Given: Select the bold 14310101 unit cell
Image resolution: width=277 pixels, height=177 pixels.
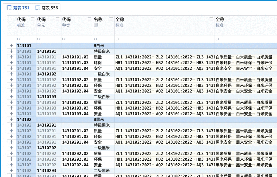Looking at the screenshot, I should [x=49, y=51].
